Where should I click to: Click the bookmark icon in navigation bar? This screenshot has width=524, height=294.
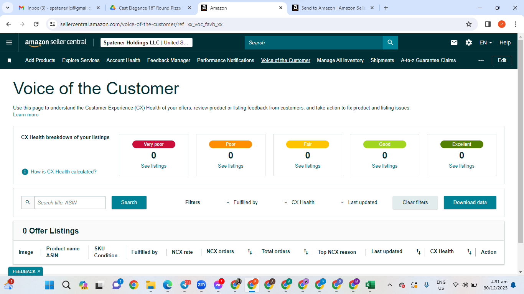tap(9, 60)
